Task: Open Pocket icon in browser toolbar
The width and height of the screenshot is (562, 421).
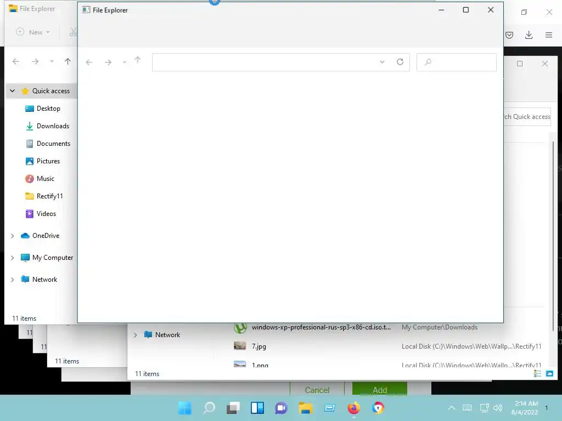Action: [x=509, y=35]
